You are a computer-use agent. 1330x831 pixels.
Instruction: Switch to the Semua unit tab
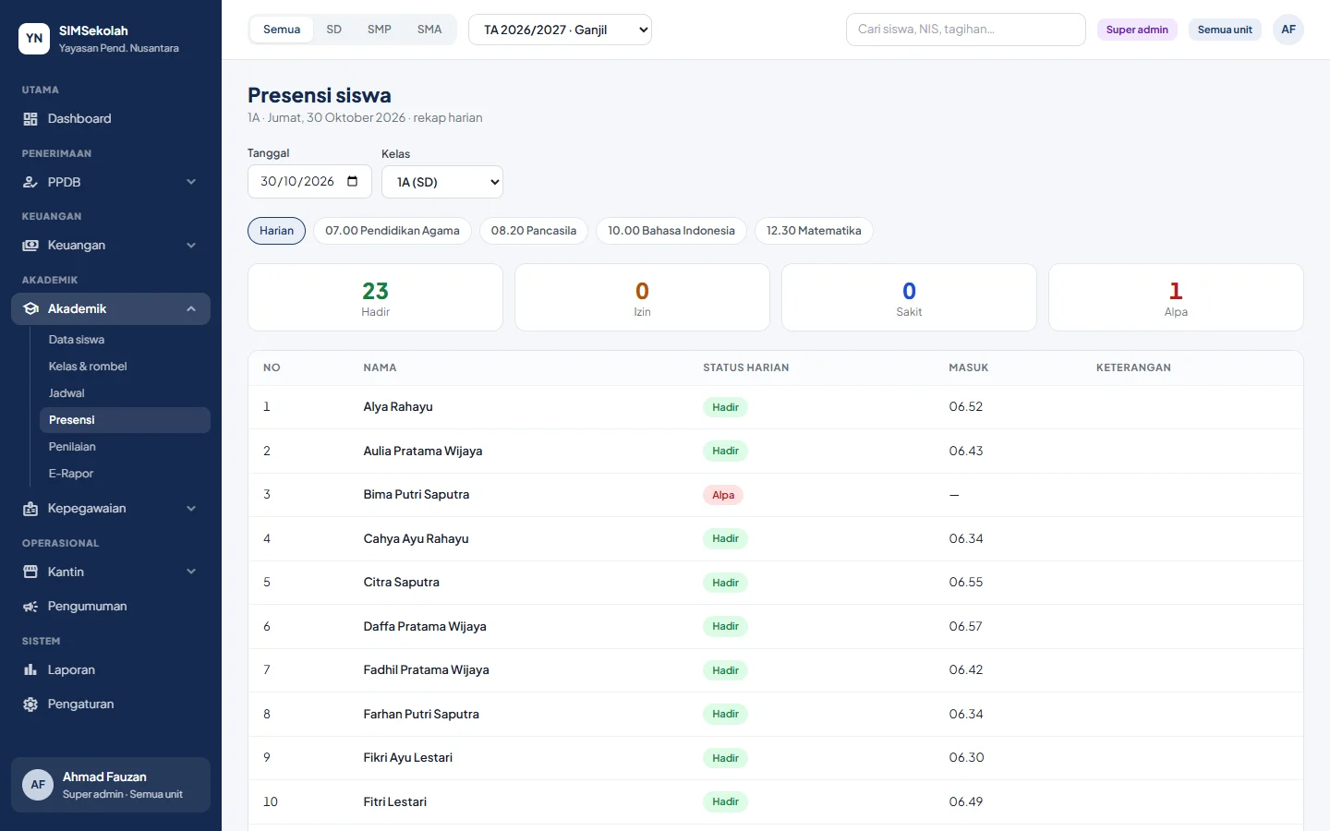click(282, 30)
